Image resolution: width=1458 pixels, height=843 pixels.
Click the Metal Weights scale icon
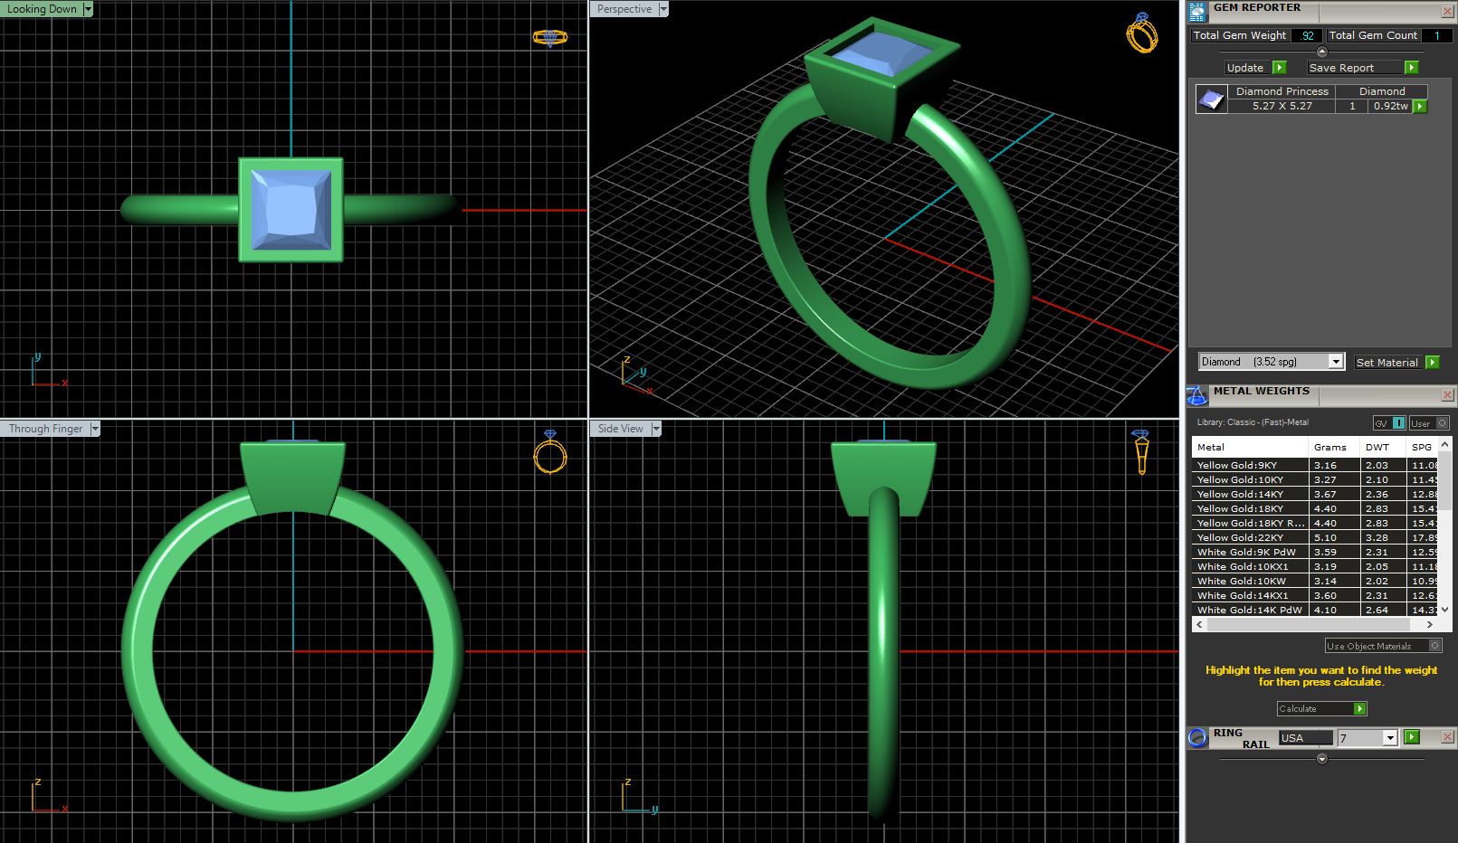1196,395
